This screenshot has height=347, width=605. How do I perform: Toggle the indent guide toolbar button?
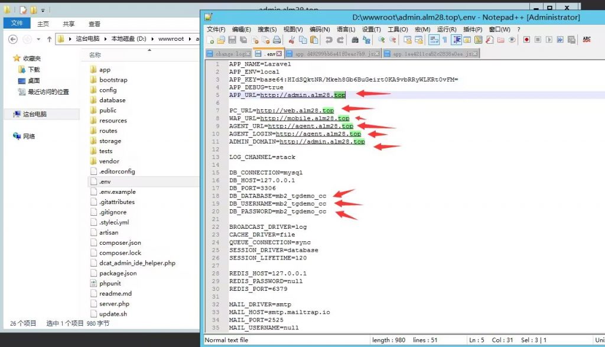(x=456, y=40)
